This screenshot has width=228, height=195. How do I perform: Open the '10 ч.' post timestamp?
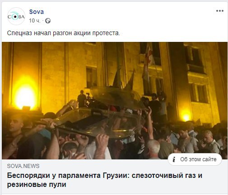35,21
